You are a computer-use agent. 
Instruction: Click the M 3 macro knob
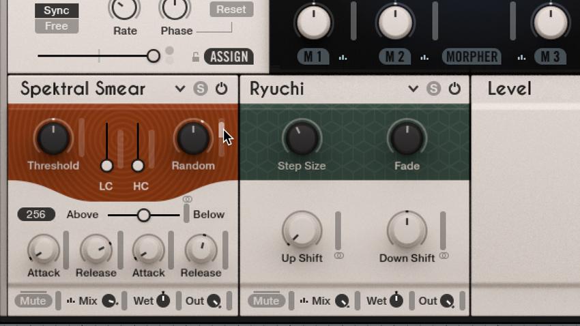pos(551,21)
